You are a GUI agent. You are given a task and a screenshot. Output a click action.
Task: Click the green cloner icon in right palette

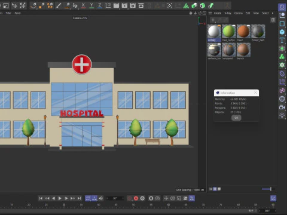[x=282, y=57]
